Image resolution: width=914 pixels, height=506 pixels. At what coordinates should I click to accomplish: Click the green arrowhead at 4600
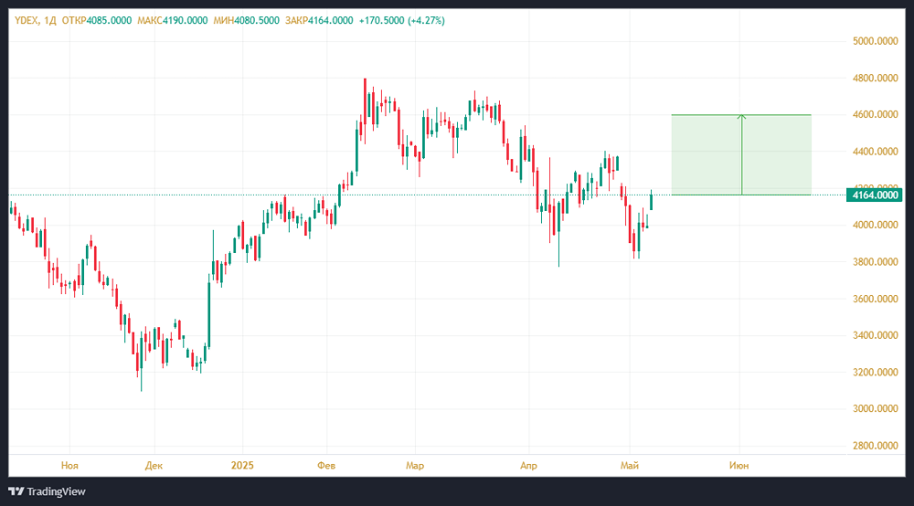pyautogui.click(x=741, y=117)
